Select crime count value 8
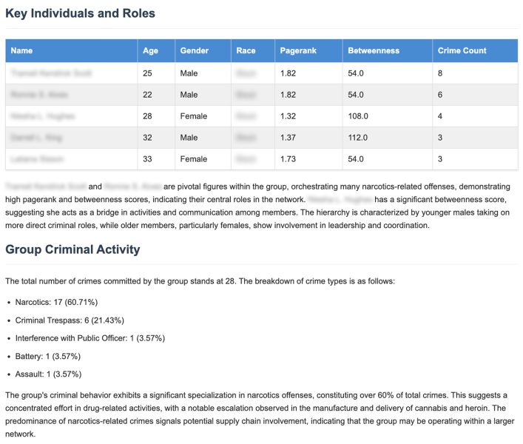 [440, 73]
